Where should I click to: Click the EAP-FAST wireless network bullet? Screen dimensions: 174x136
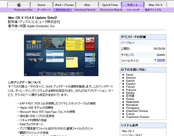point(57,103)
